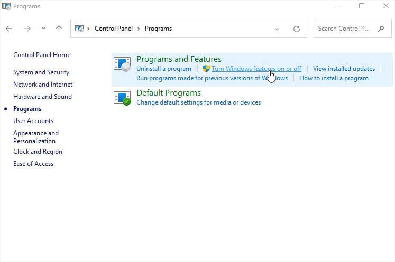Click Turn Windows features on or off
395x262 pixels.
tap(256, 69)
